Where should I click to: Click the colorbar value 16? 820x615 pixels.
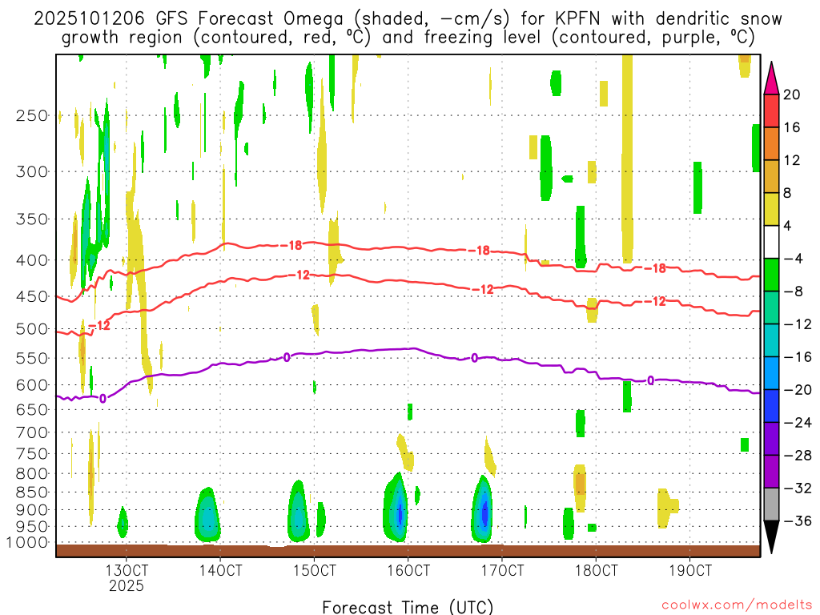click(792, 127)
